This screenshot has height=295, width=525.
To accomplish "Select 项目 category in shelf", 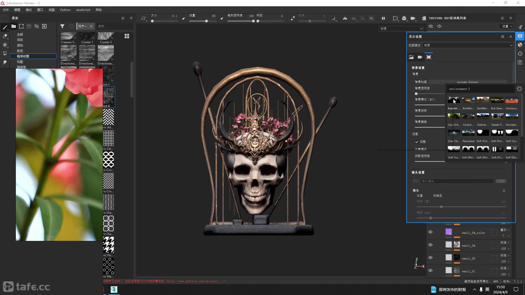I will pos(20,40).
